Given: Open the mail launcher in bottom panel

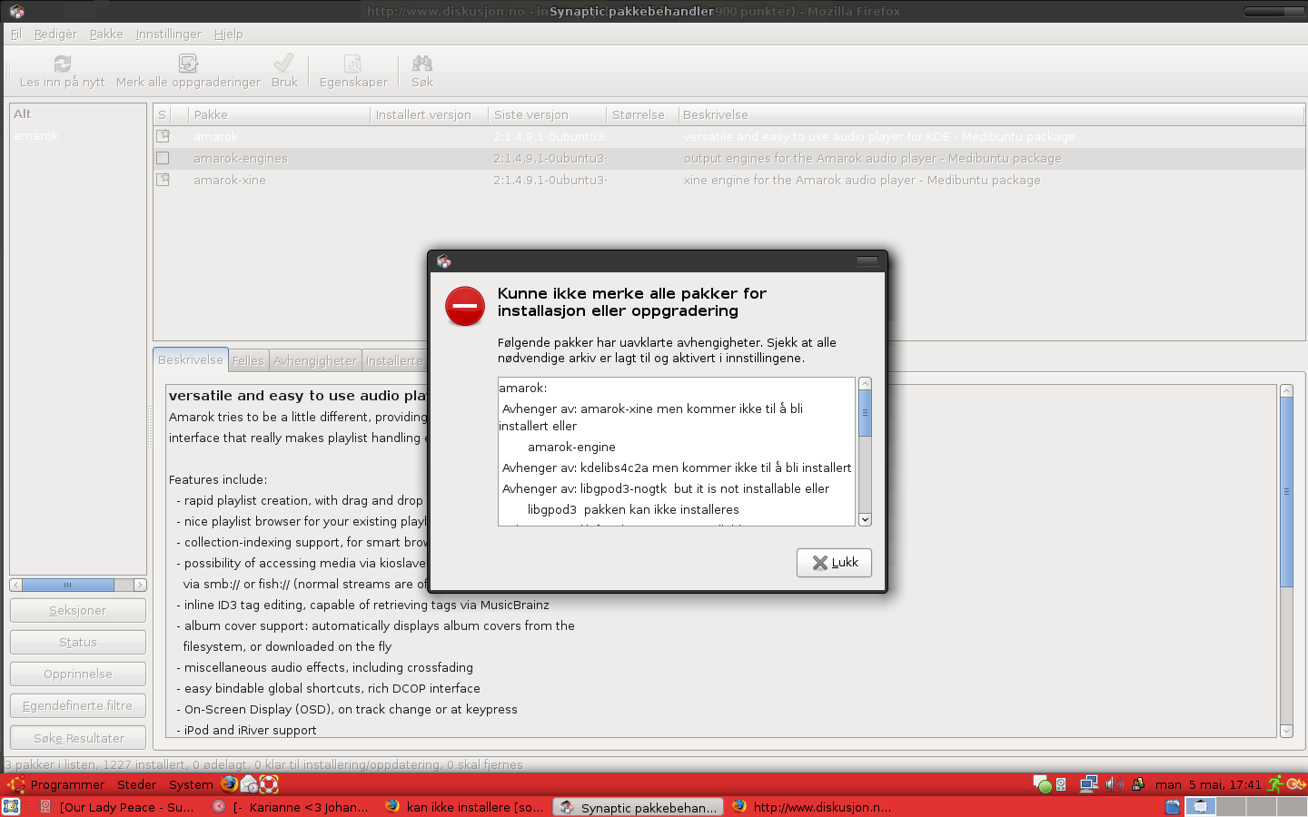Looking at the screenshot, I should tap(249, 783).
